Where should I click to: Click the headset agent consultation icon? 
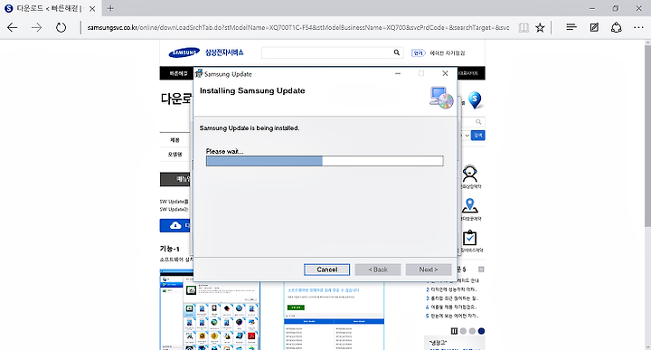[469, 174]
